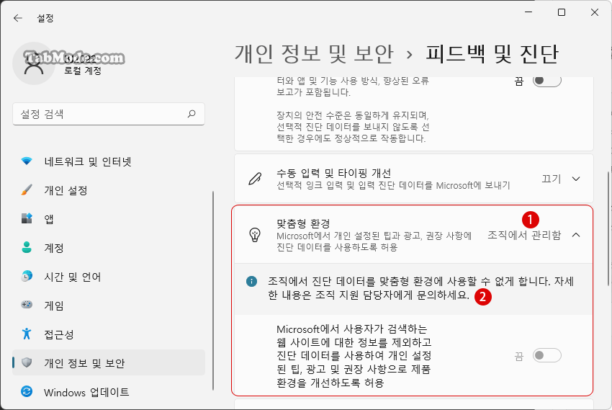Expand the 수동 입력 및 타이핑 개선 chevron
This screenshot has width=612, height=410.
pos(576,179)
